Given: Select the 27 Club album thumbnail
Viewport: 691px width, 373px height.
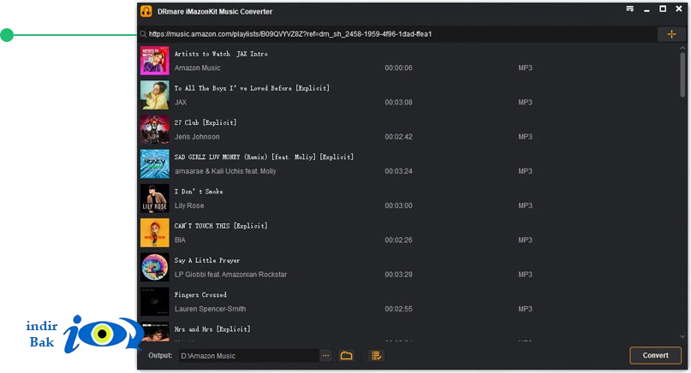Looking at the screenshot, I should coord(155,129).
